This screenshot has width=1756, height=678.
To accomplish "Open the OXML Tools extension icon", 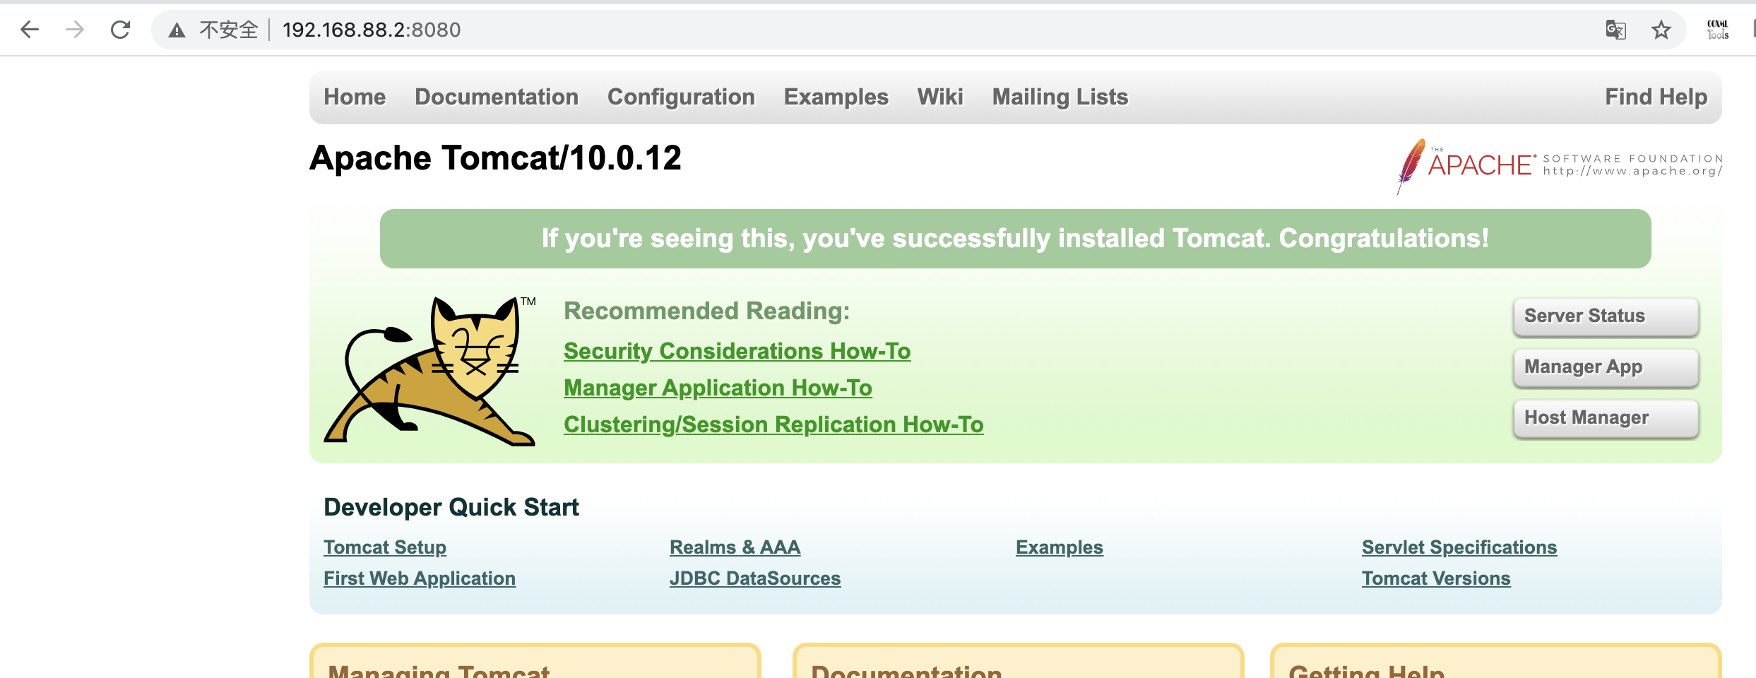I will tap(1718, 30).
